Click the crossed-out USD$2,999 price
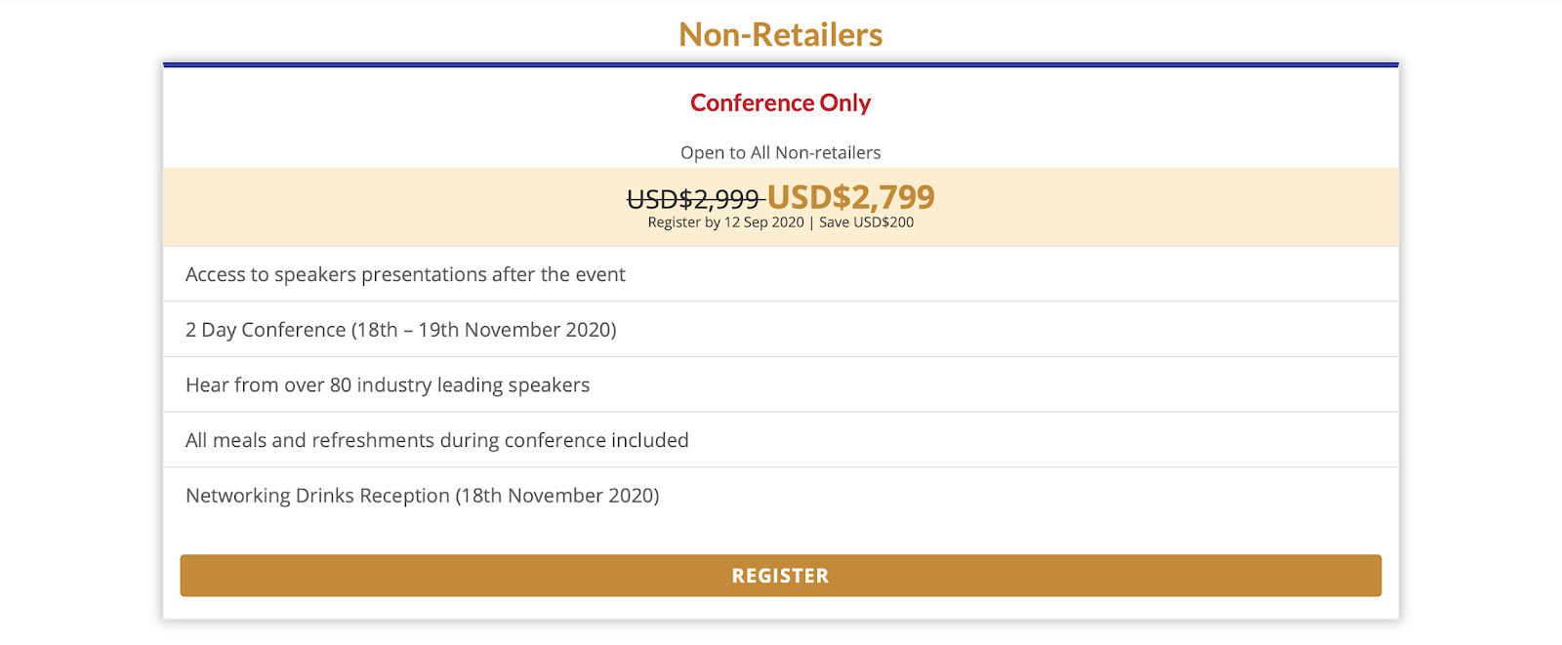1562x645 pixels. [x=694, y=199]
